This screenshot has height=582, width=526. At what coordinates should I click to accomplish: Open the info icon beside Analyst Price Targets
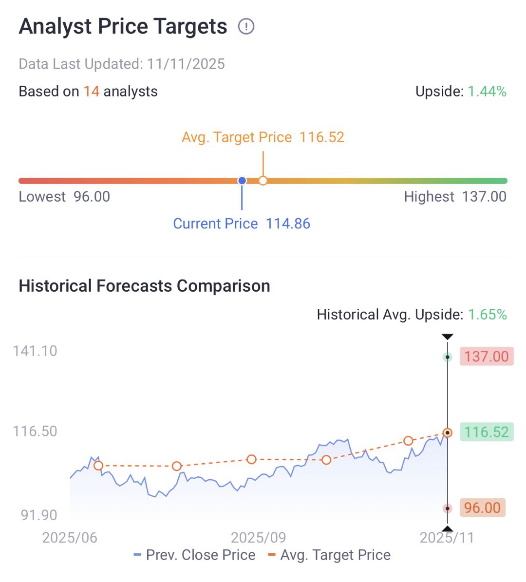246,27
